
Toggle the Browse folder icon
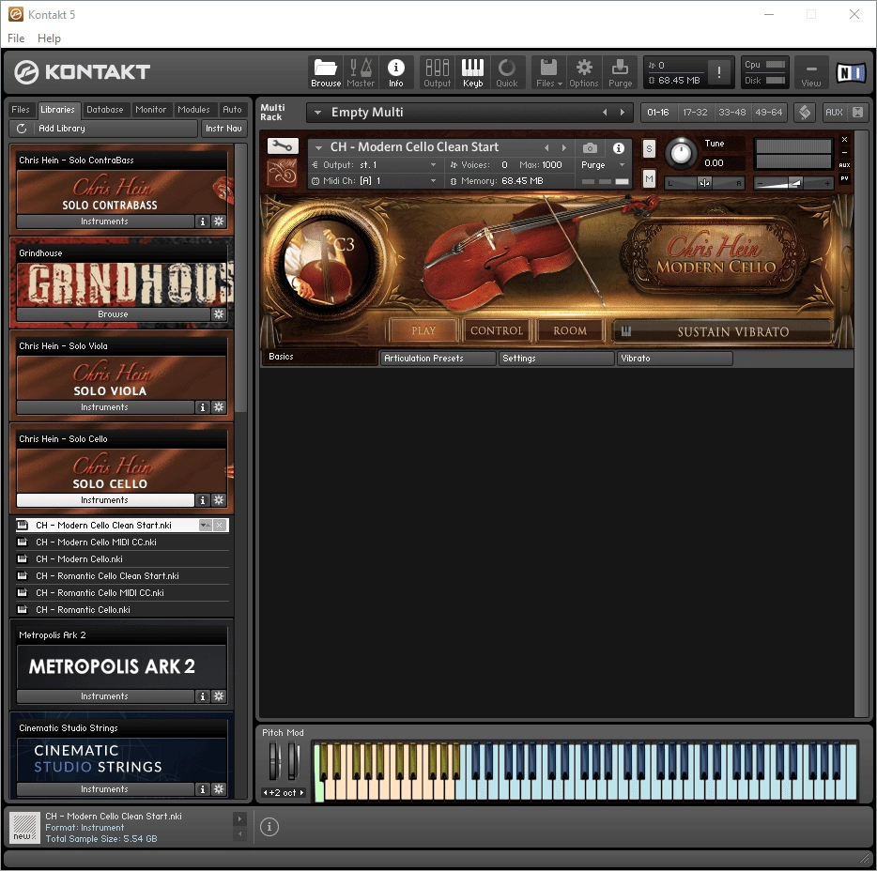click(x=326, y=72)
